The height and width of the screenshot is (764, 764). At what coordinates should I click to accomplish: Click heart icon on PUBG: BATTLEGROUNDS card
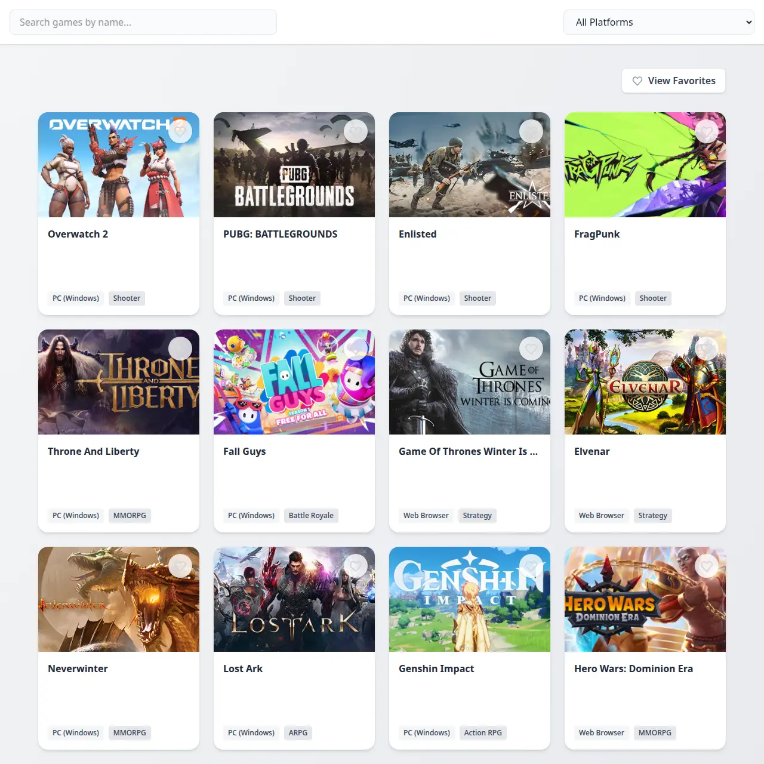[x=355, y=131]
